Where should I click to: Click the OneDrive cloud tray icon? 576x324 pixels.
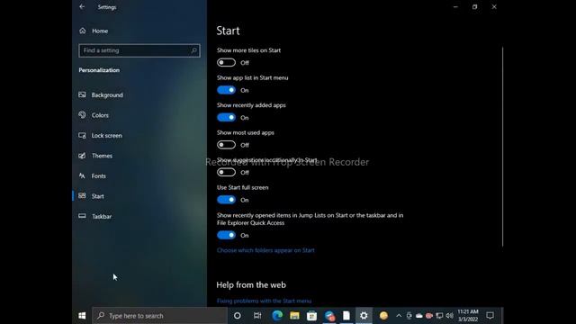[419, 316]
